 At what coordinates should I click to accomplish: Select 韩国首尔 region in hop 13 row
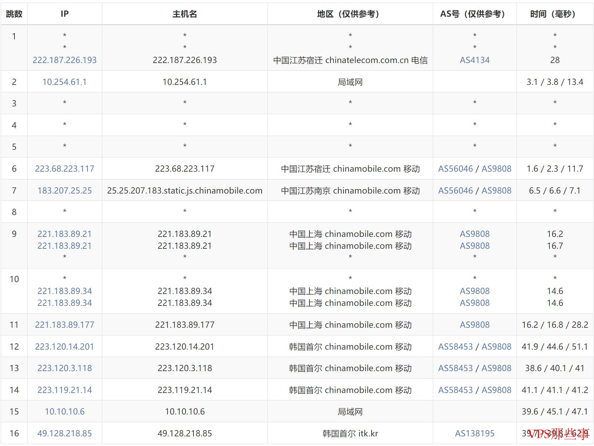click(x=350, y=368)
